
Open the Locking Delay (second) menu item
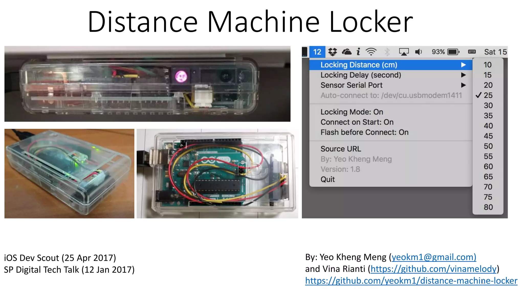[x=391, y=75]
